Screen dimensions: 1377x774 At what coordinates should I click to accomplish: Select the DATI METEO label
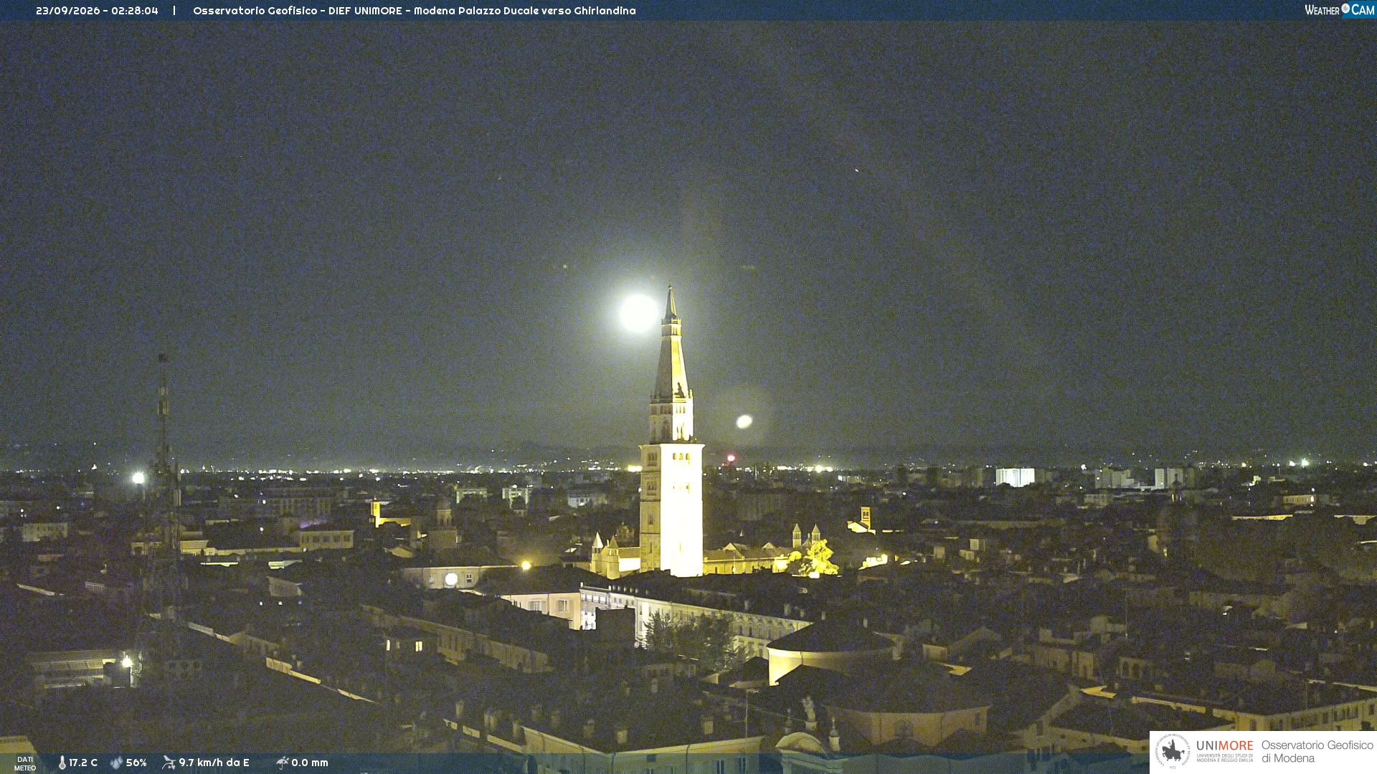pyautogui.click(x=25, y=763)
